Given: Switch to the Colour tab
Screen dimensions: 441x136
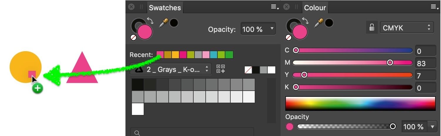Looking at the screenshot, I should click(315, 8).
